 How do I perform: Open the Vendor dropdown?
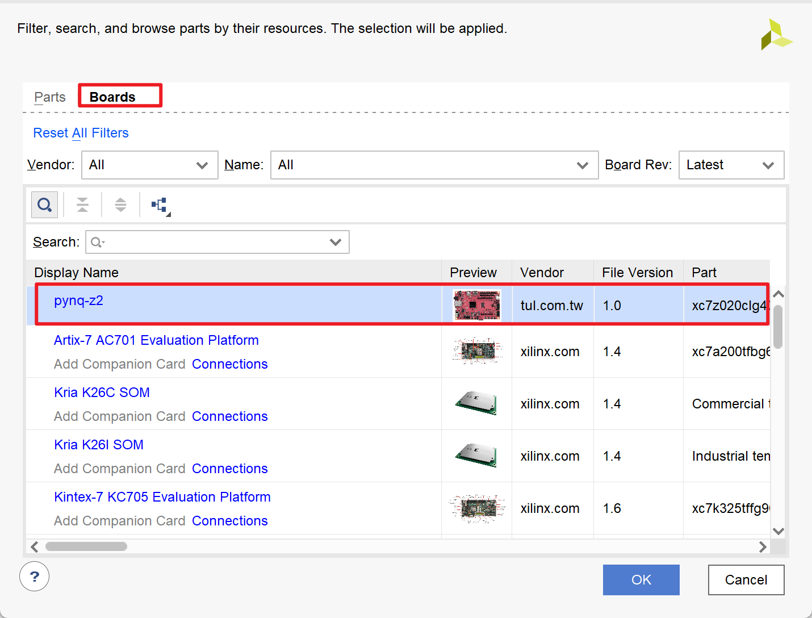(x=150, y=165)
